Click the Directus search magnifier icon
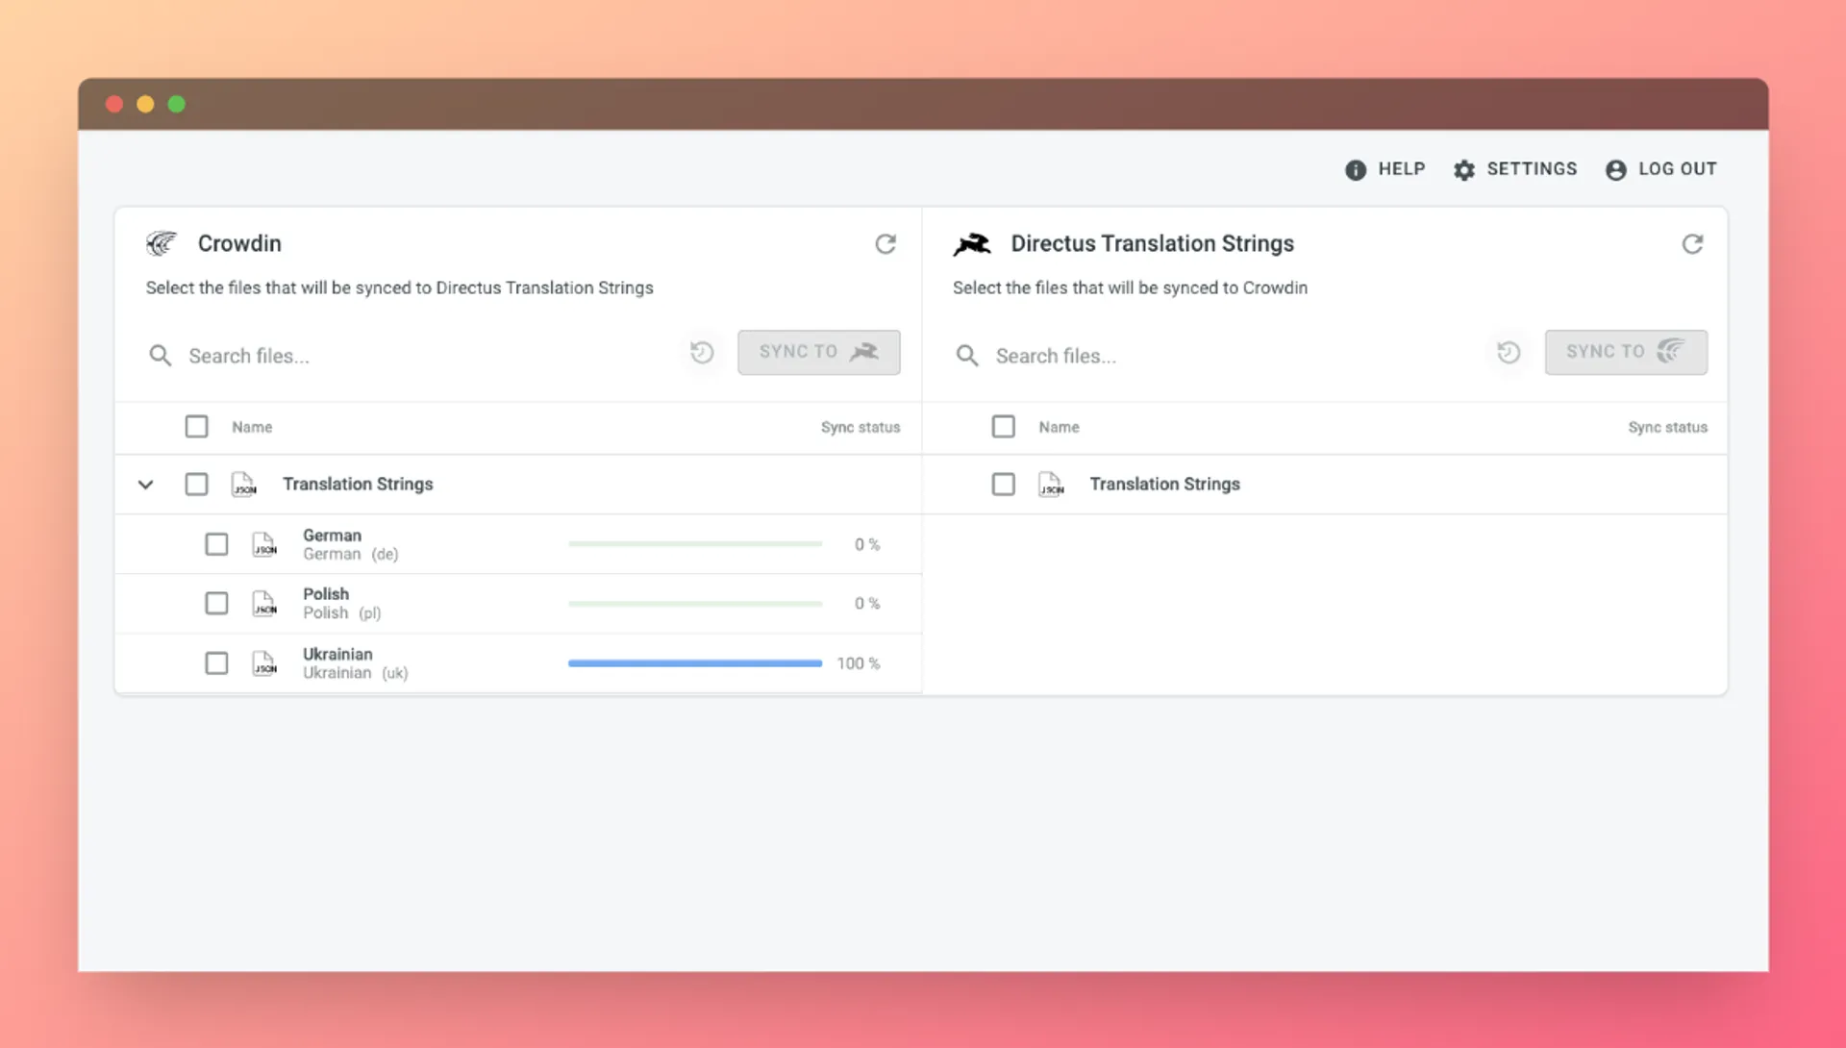 click(x=967, y=356)
